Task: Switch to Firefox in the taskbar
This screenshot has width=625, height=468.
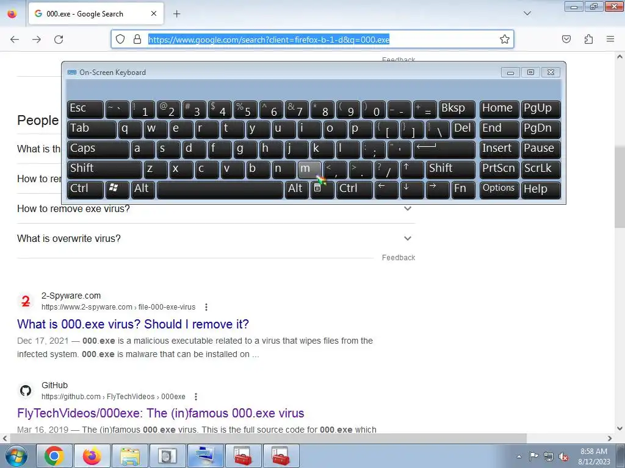Action: [x=92, y=456]
